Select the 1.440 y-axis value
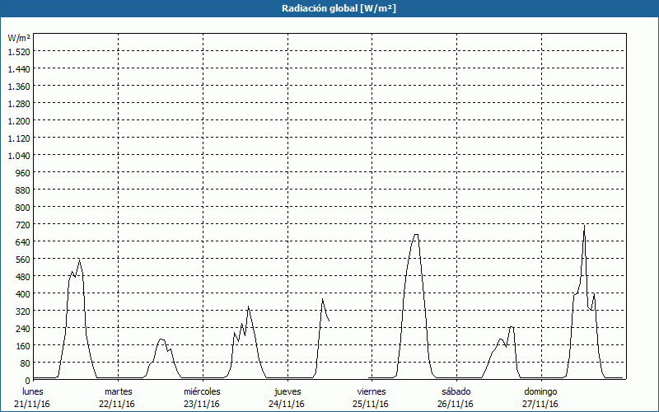 click(x=19, y=69)
